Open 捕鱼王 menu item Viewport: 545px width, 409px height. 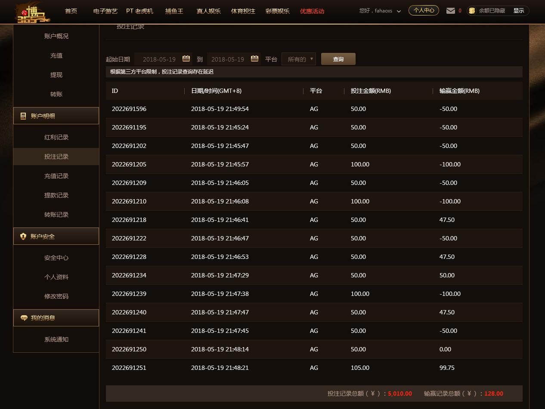[x=174, y=11]
